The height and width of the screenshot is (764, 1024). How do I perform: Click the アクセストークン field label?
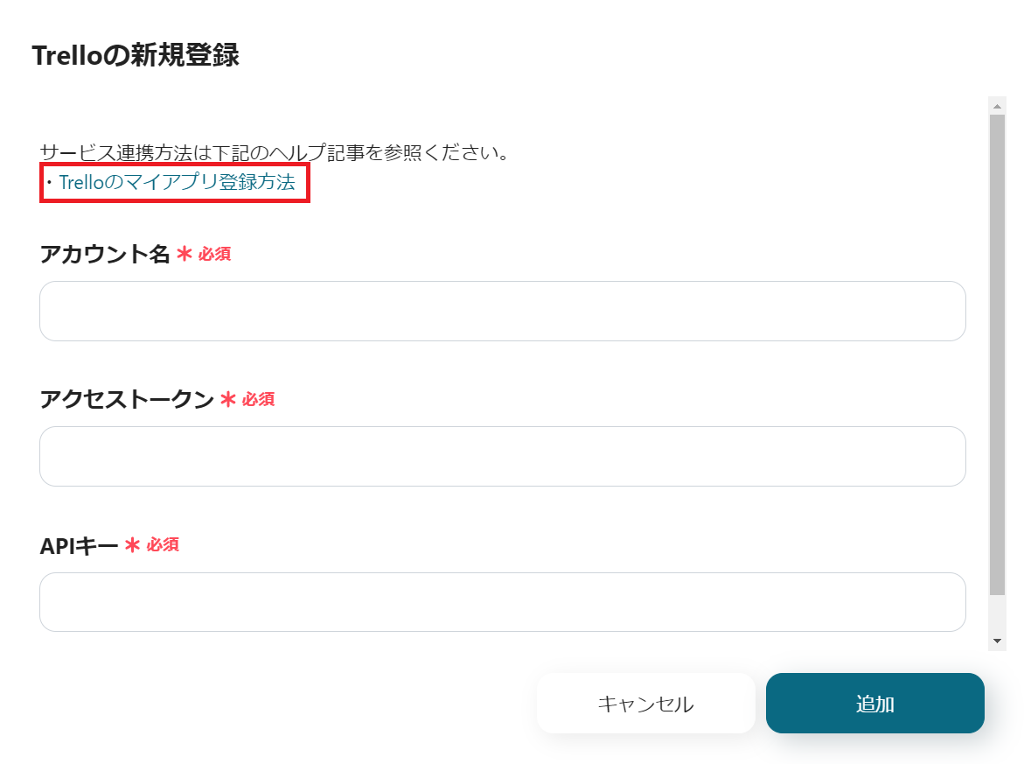(127, 400)
